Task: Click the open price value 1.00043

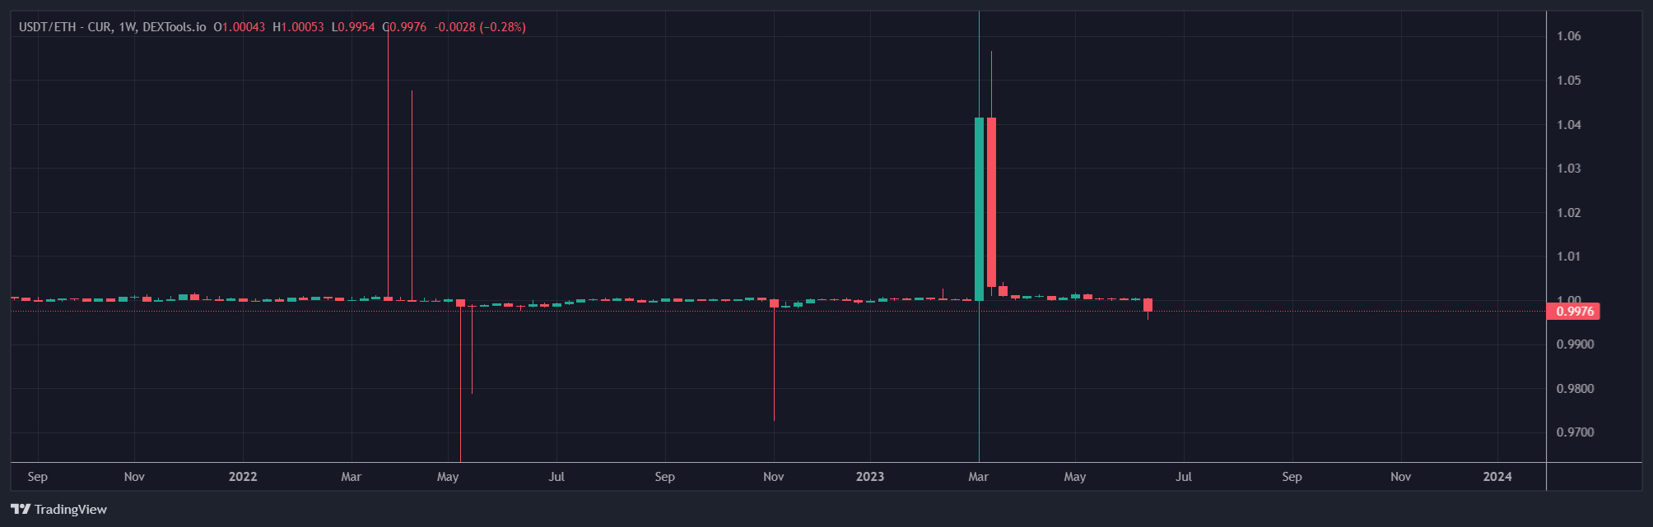Action: pos(243,27)
